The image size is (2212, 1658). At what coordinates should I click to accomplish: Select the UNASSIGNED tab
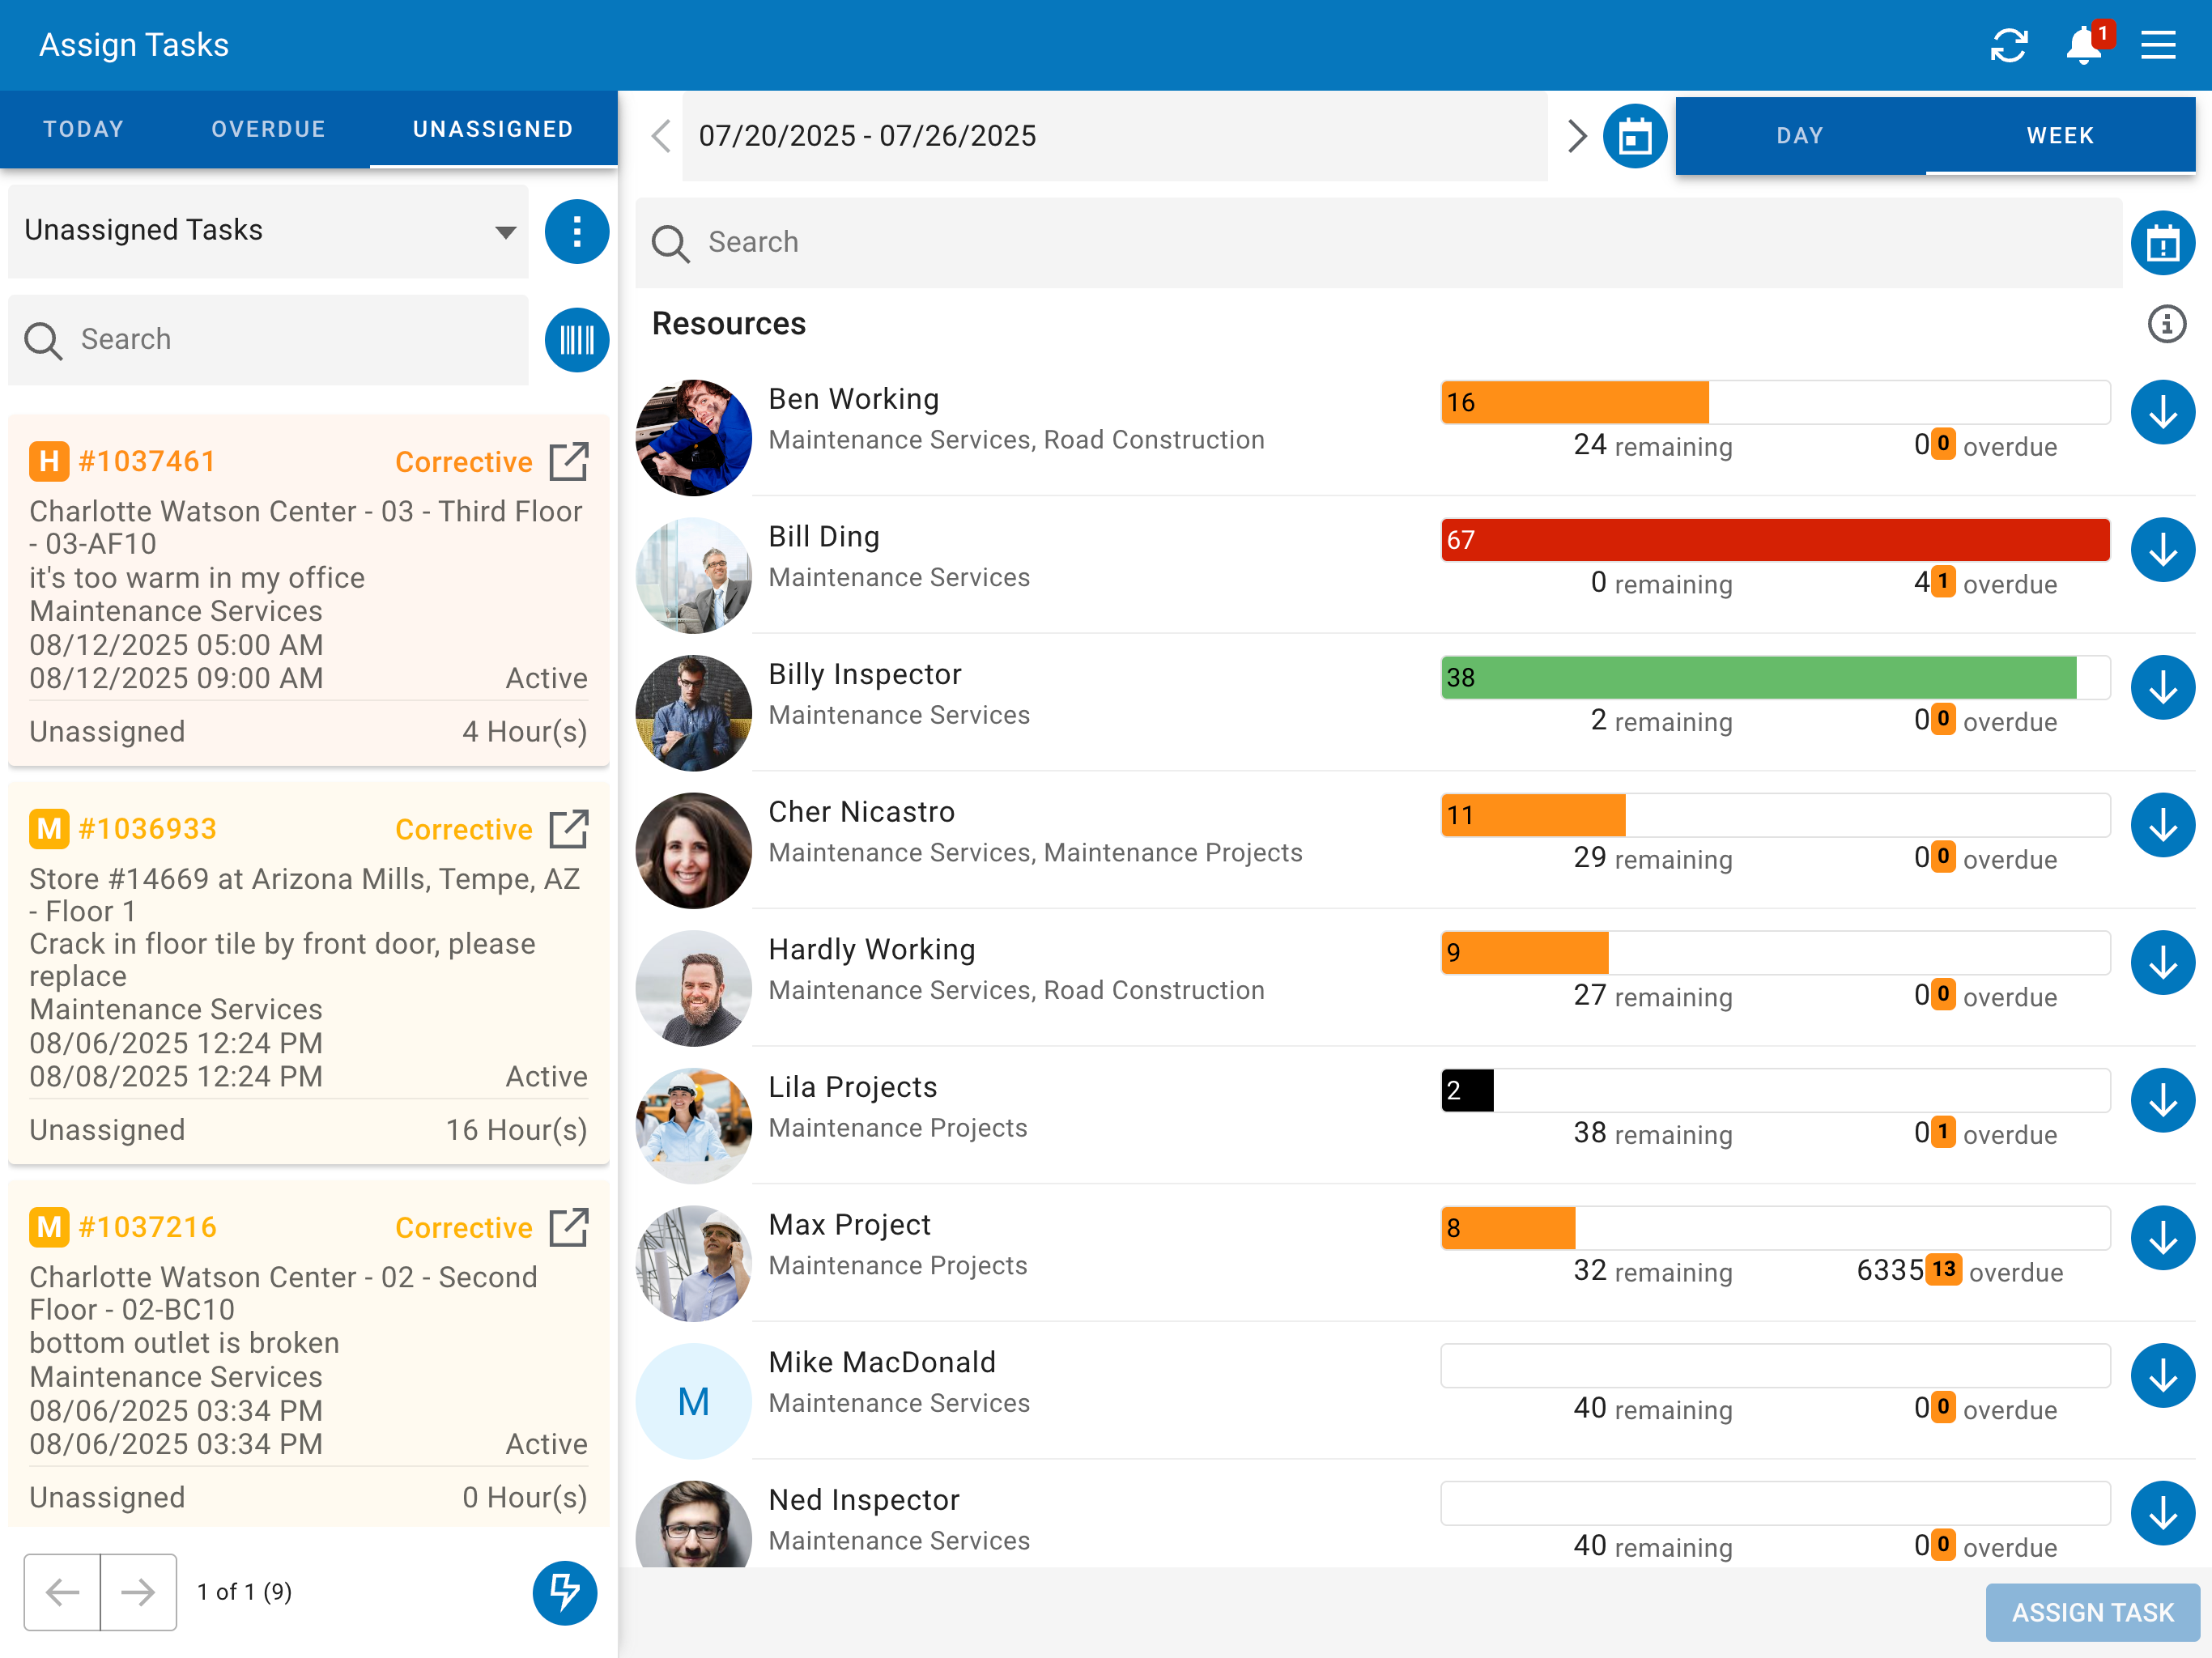pyautogui.click(x=493, y=129)
